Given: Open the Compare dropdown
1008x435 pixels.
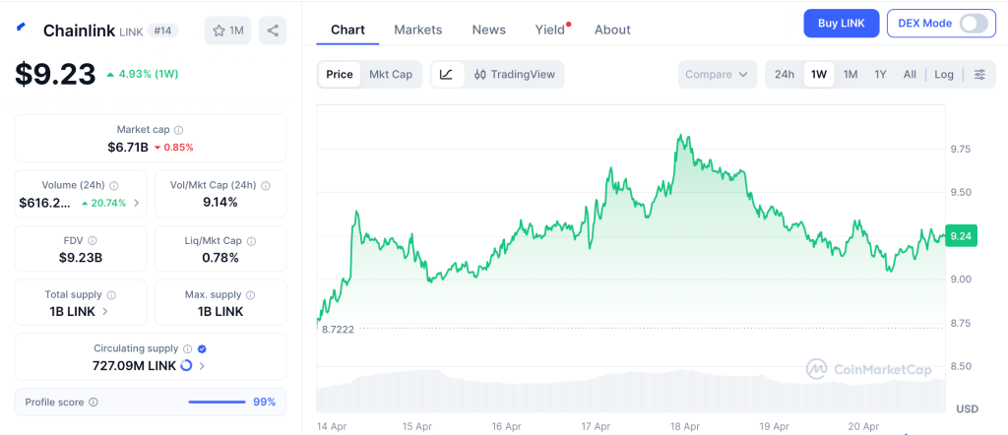Looking at the screenshot, I should pos(717,74).
